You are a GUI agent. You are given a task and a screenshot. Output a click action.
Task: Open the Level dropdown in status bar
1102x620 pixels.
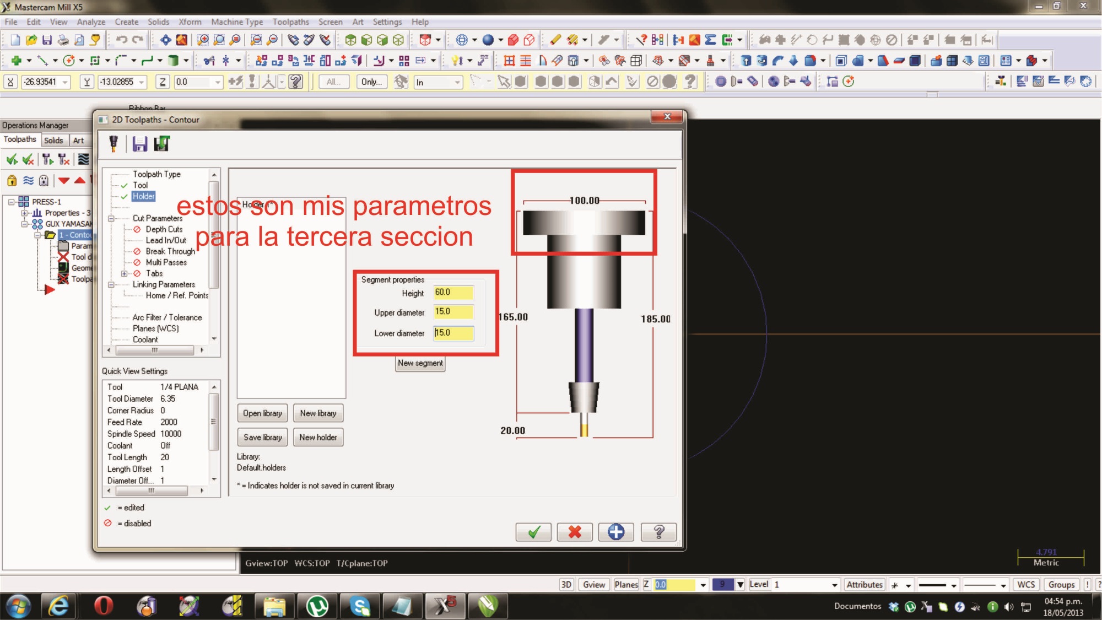(x=835, y=585)
